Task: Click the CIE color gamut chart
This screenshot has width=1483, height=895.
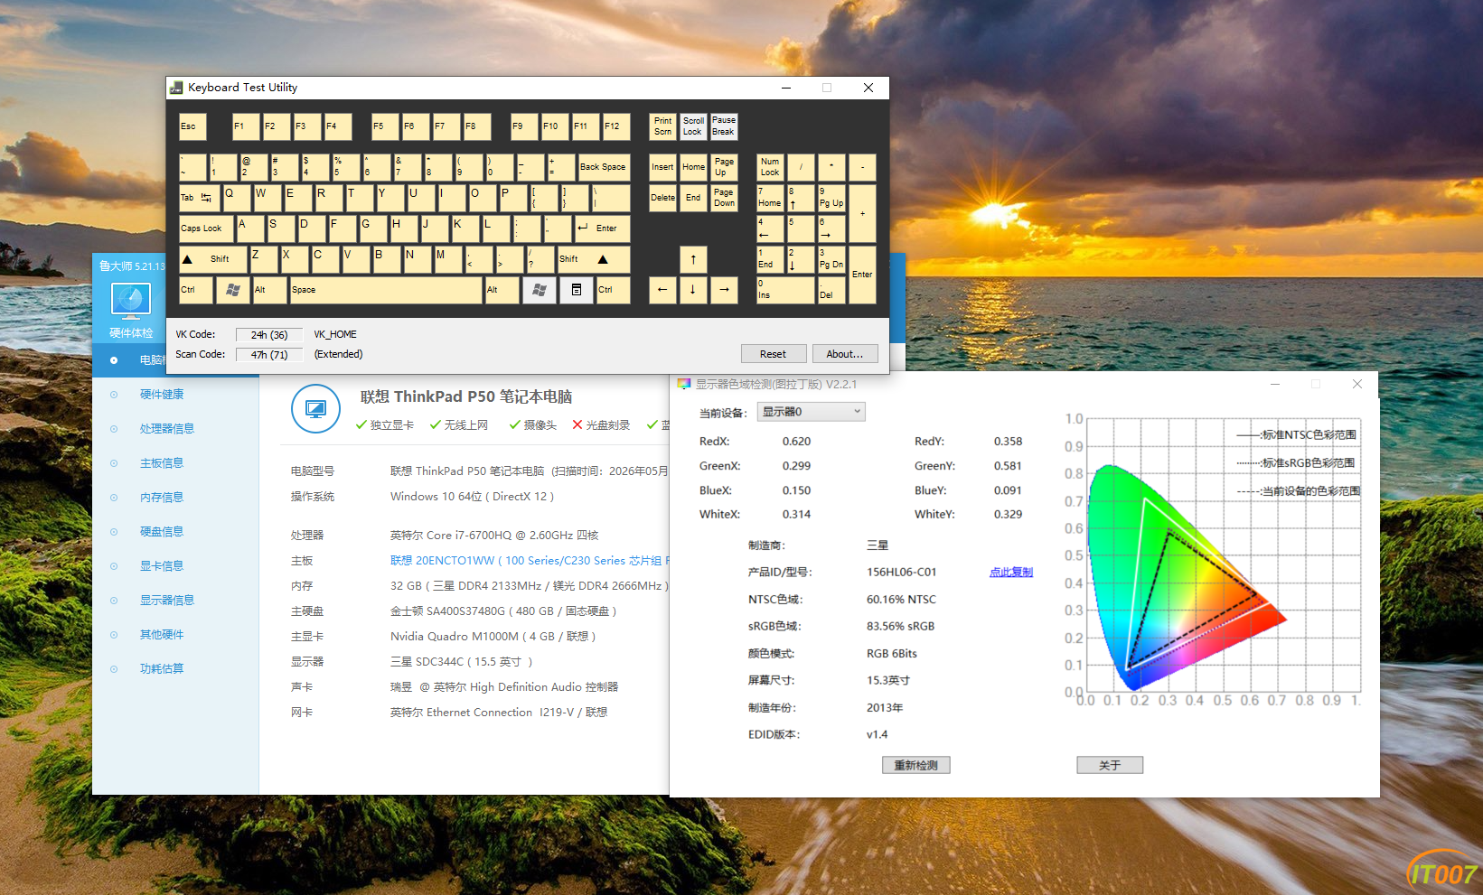Action: tap(1214, 561)
